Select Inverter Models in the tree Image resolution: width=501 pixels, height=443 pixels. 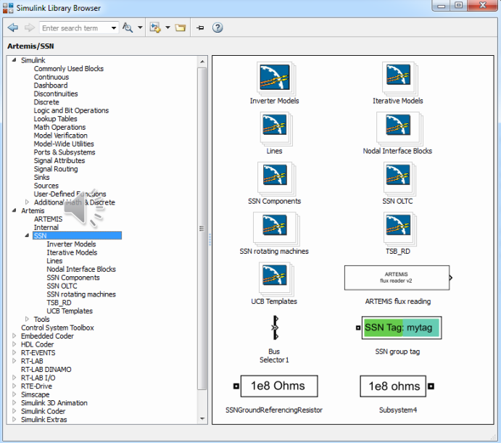pos(71,244)
